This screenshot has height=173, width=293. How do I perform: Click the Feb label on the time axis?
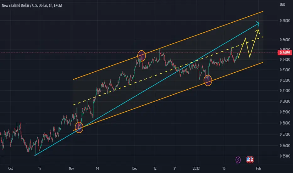(258, 168)
